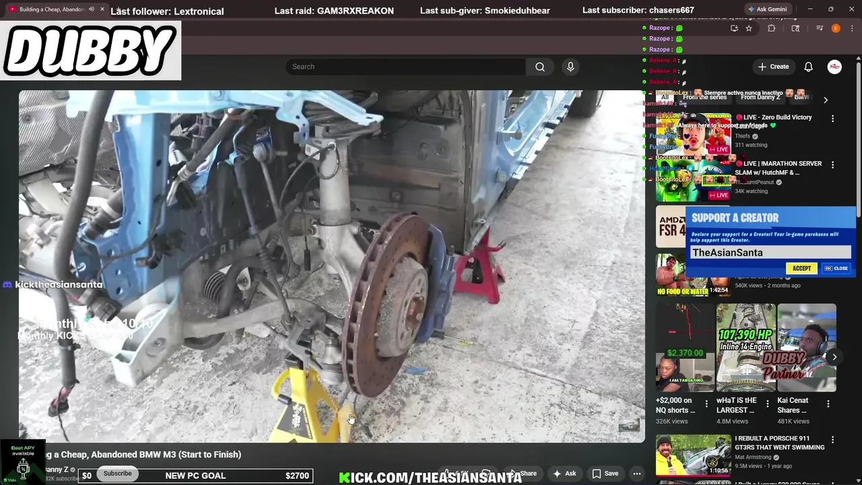Click the Ask button under the video
Image resolution: width=862 pixels, height=485 pixels.
tap(564, 474)
